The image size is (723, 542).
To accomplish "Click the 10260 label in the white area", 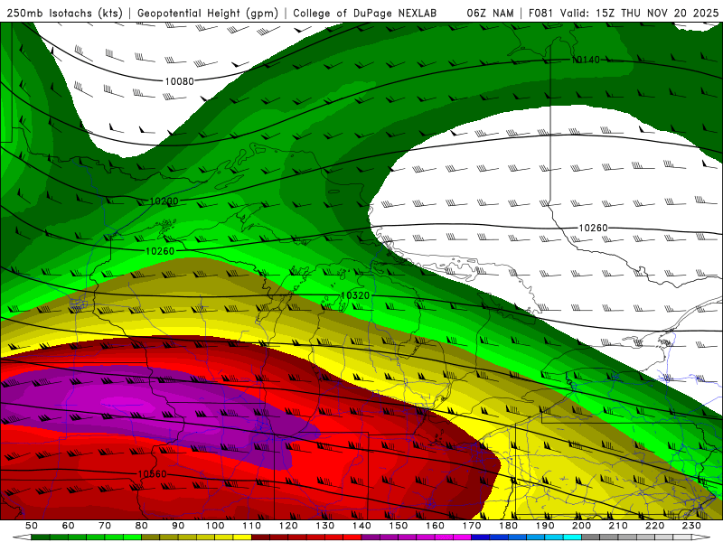I will pos(593,229).
